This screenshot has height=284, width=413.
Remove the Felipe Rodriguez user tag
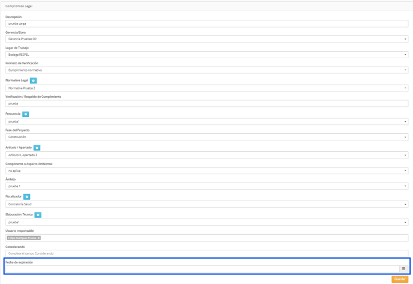(x=38, y=238)
